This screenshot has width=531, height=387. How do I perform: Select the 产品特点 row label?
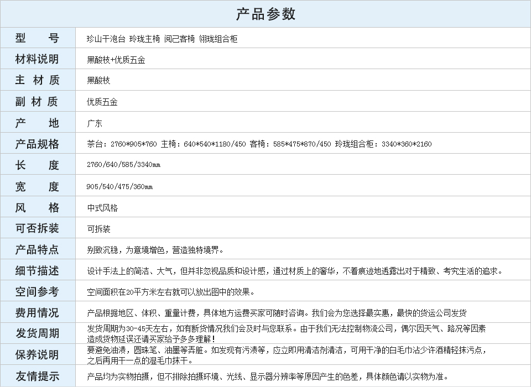pos(37,249)
